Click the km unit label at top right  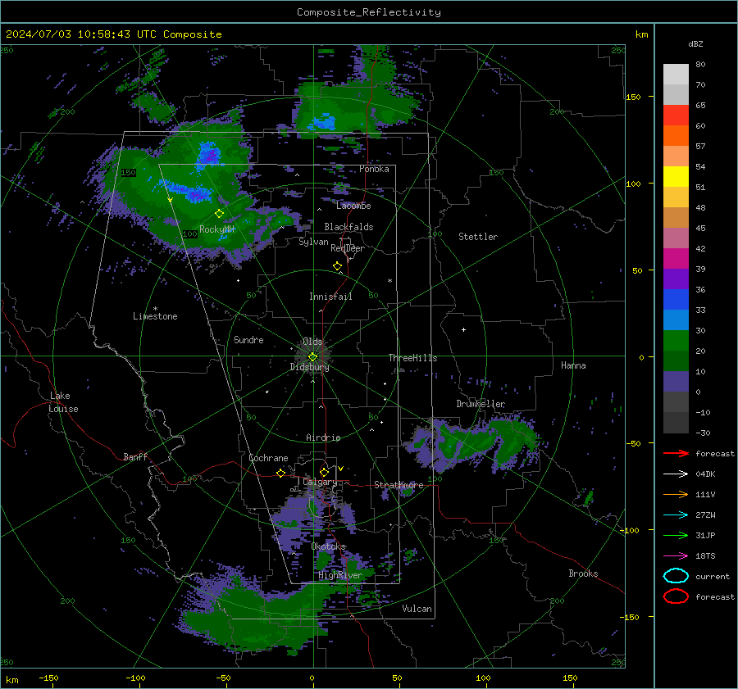[x=641, y=34]
